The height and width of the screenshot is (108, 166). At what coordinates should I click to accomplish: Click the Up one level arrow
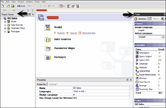pyautogui.click(x=28, y=10)
